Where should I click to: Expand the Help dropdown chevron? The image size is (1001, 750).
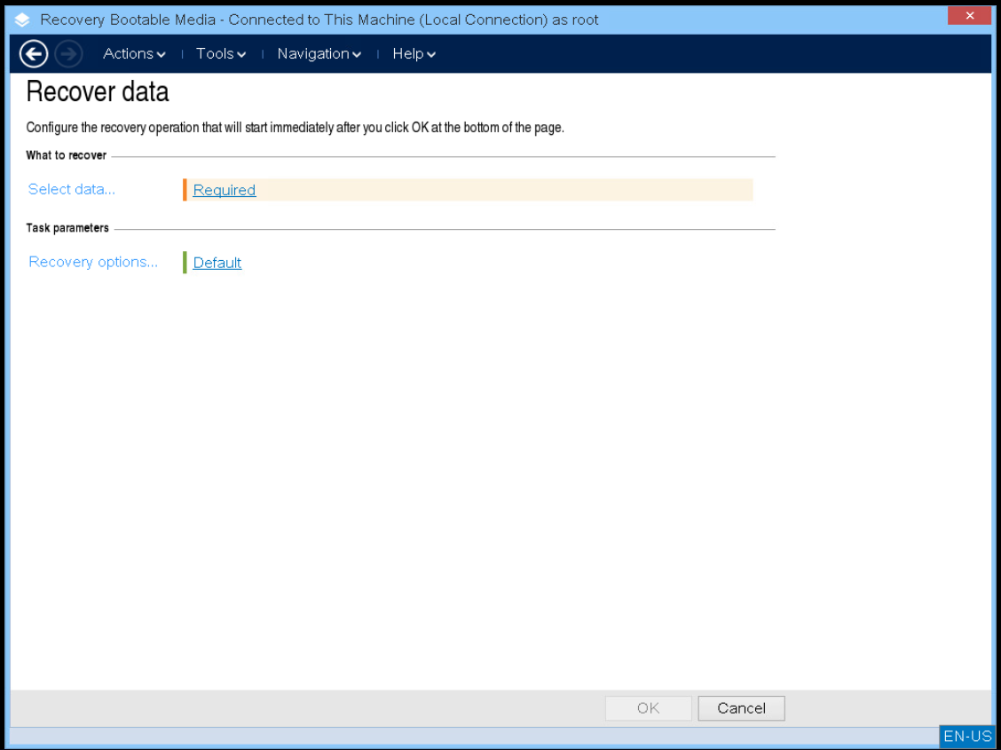tap(431, 54)
